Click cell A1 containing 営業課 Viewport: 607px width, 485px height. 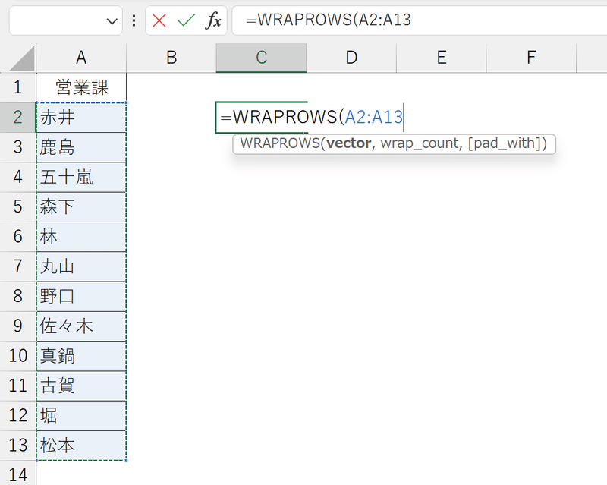click(x=81, y=87)
